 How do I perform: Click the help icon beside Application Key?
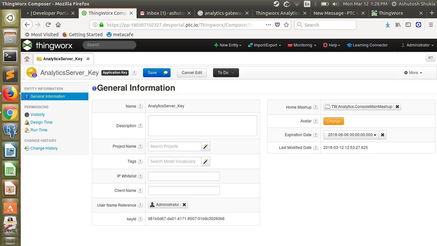[134, 73]
